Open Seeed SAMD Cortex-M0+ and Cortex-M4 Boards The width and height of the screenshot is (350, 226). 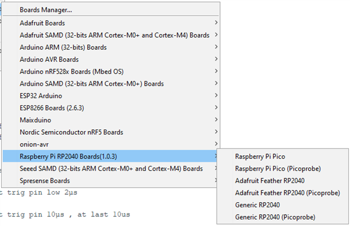click(110, 168)
